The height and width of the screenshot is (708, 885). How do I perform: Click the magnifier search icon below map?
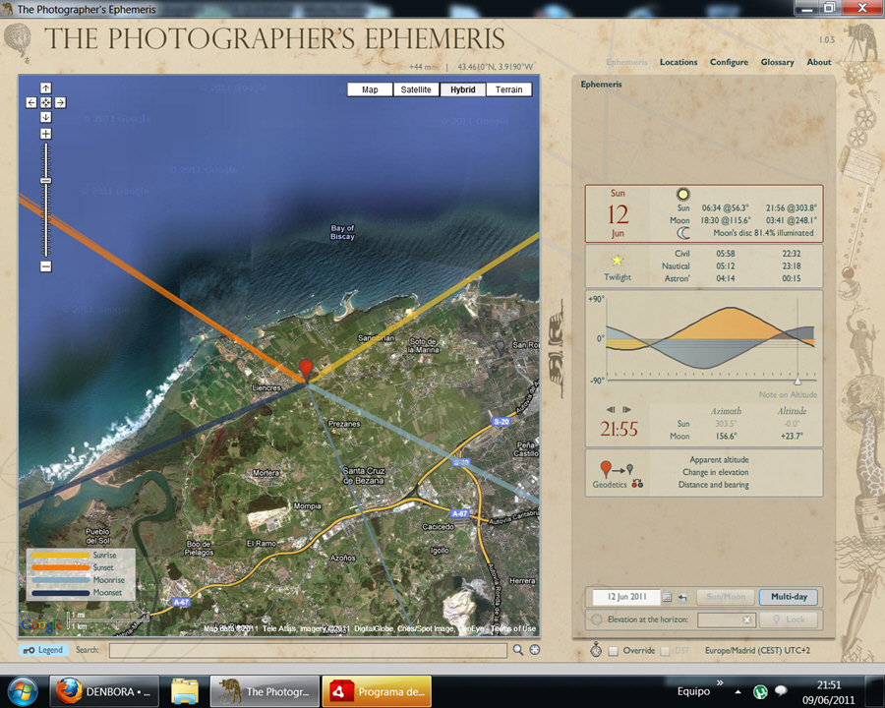pos(518,650)
